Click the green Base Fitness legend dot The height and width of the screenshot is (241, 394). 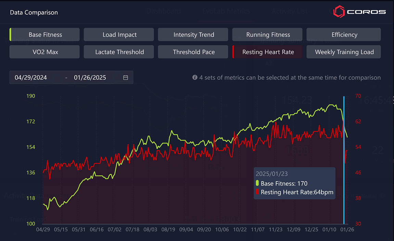(x=257, y=184)
